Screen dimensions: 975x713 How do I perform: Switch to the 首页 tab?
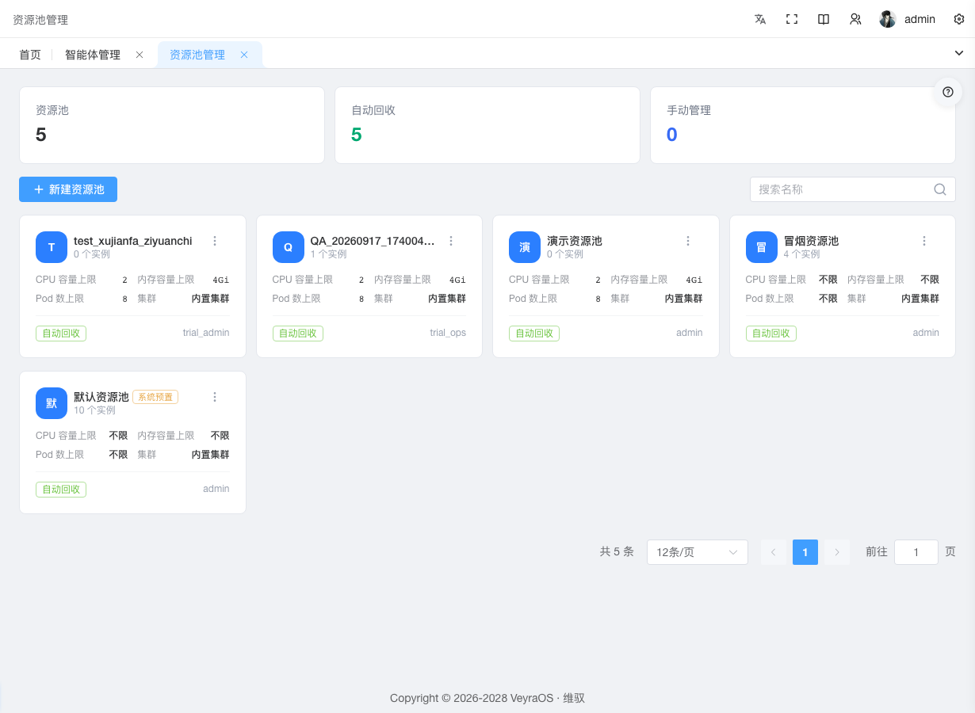pos(30,55)
